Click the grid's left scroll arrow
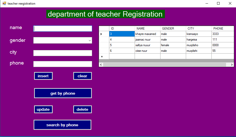The width and height of the screenshot is (236, 137). 101,65
